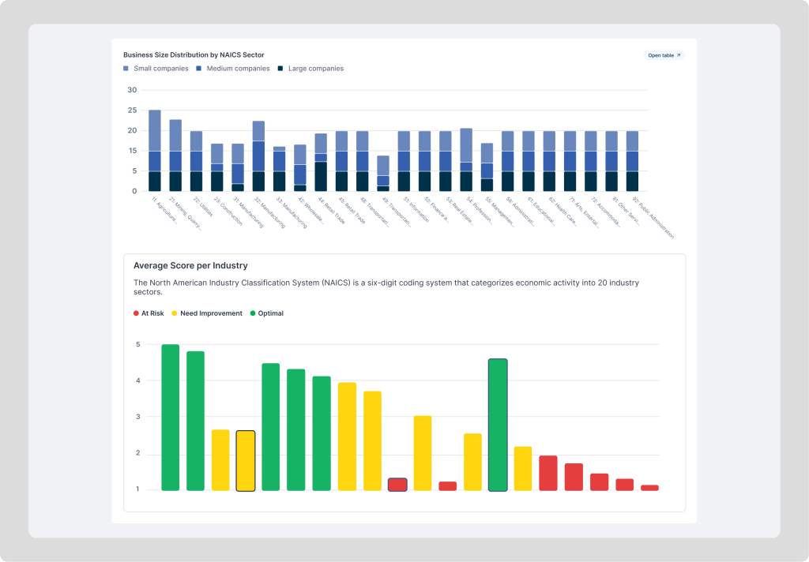
Task: Click the Average Score per Industry heading
Action: click(190, 266)
